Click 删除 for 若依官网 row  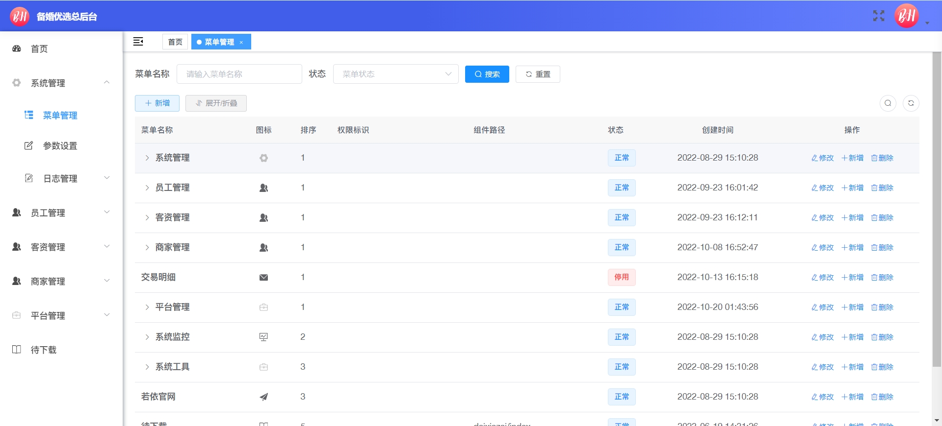point(882,397)
